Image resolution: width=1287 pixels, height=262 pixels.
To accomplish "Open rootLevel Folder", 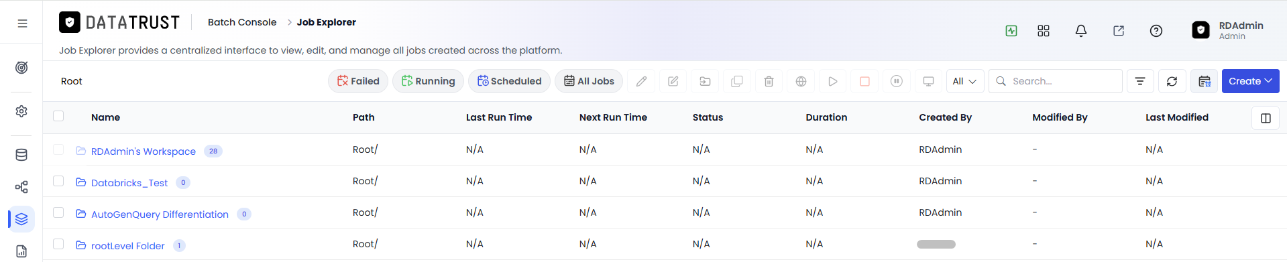I will [128, 246].
